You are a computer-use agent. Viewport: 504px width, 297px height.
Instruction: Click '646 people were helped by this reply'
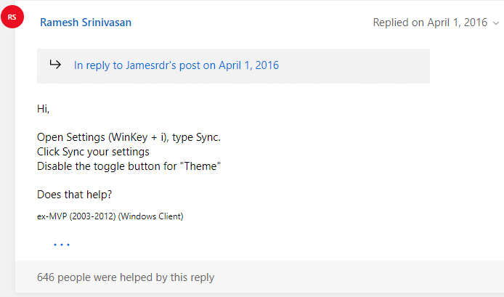(126, 277)
